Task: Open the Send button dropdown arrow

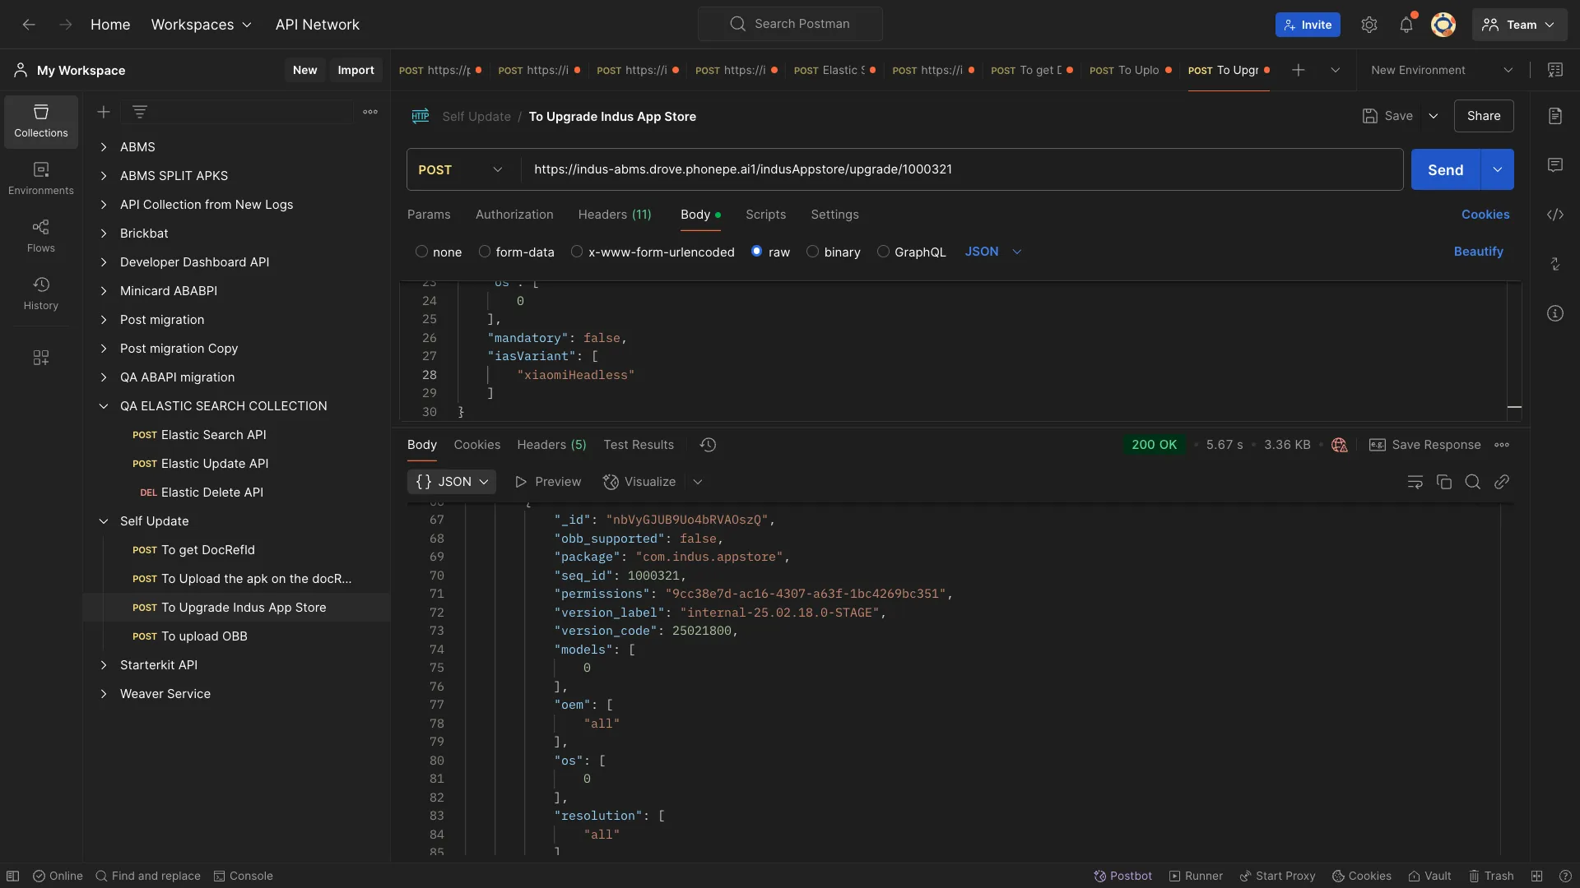Action: point(1498,169)
